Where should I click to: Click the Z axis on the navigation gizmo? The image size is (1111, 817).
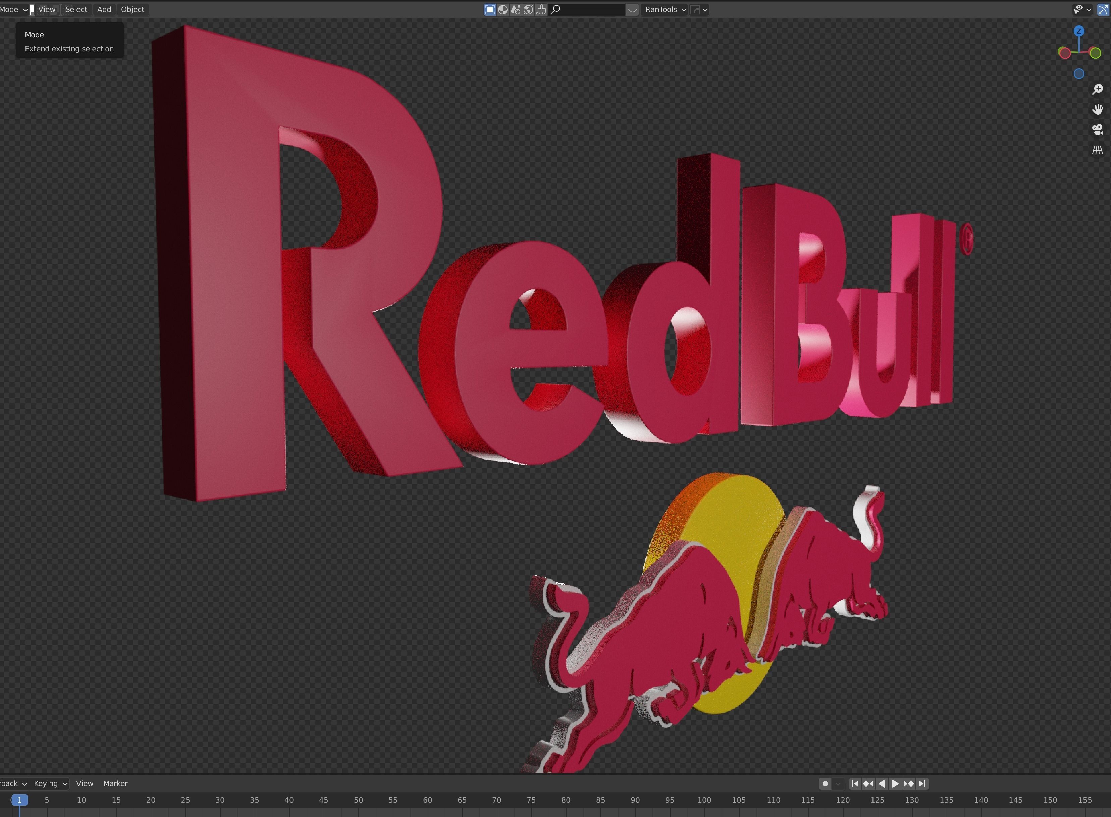(x=1079, y=31)
